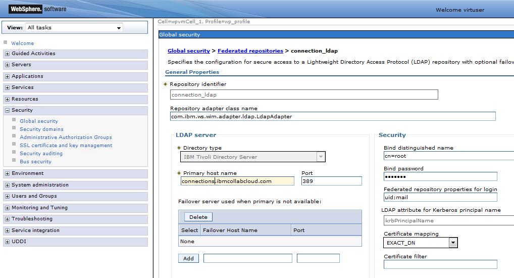Open the View All tasks dropdown
Screen dimensions: 514x278
coord(74,28)
